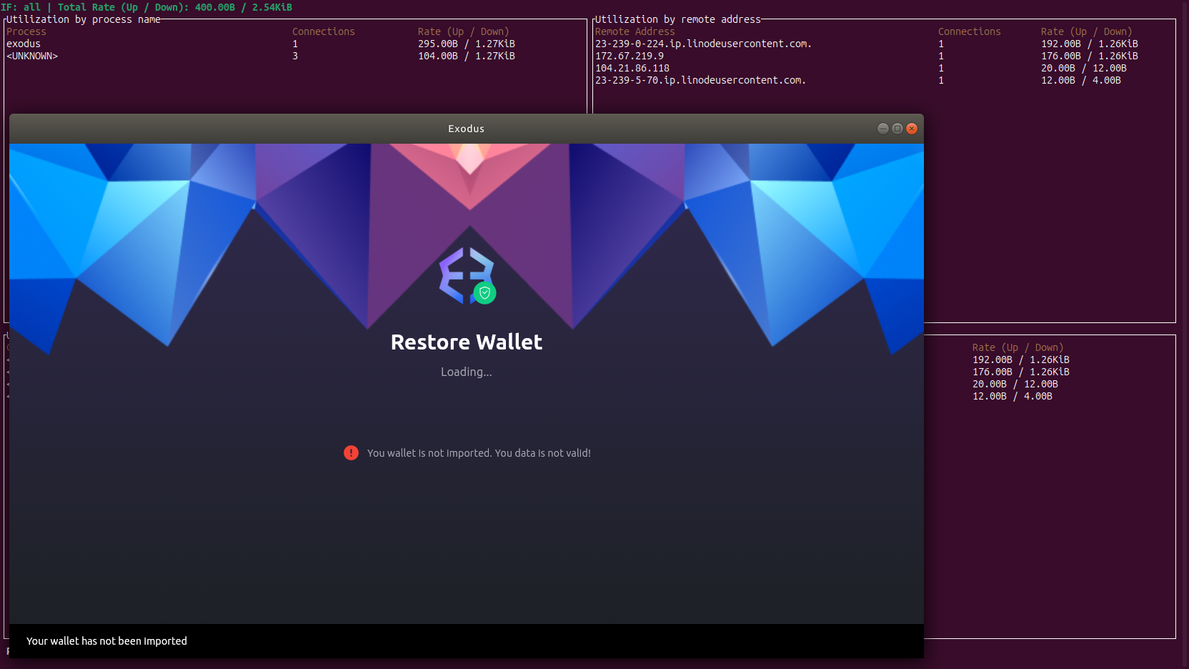Click the 'Your wallet has not been imported' notification
The height and width of the screenshot is (669, 1189).
click(106, 641)
